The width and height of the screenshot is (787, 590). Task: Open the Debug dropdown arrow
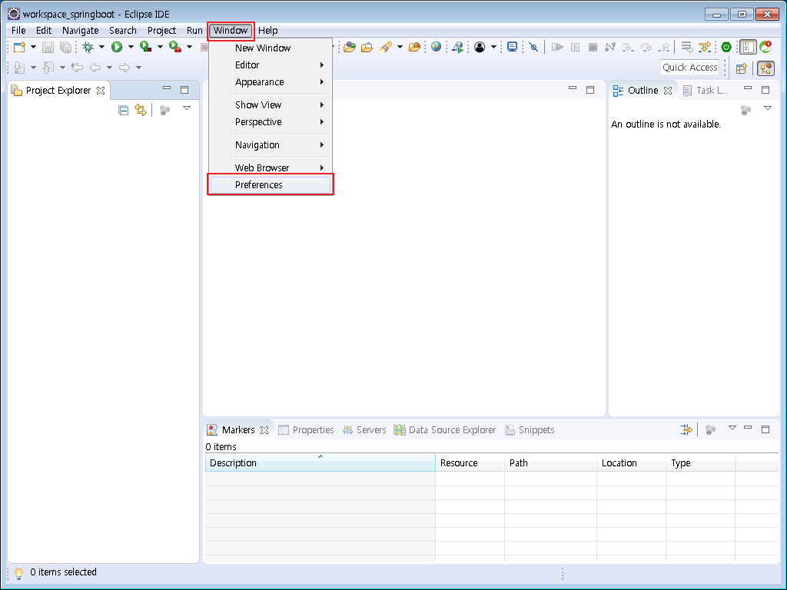(x=101, y=47)
